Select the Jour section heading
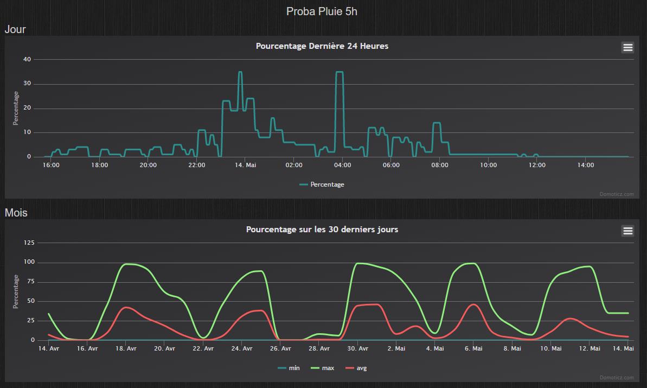The height and width of the screenshot is (388, 647). (x=15, y=29)
